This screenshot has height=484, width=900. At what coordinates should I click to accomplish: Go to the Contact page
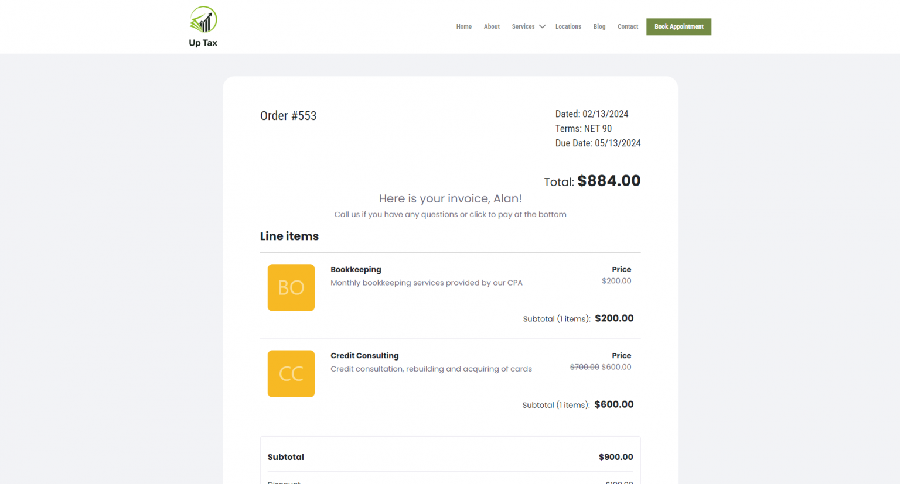coord(628,26)
